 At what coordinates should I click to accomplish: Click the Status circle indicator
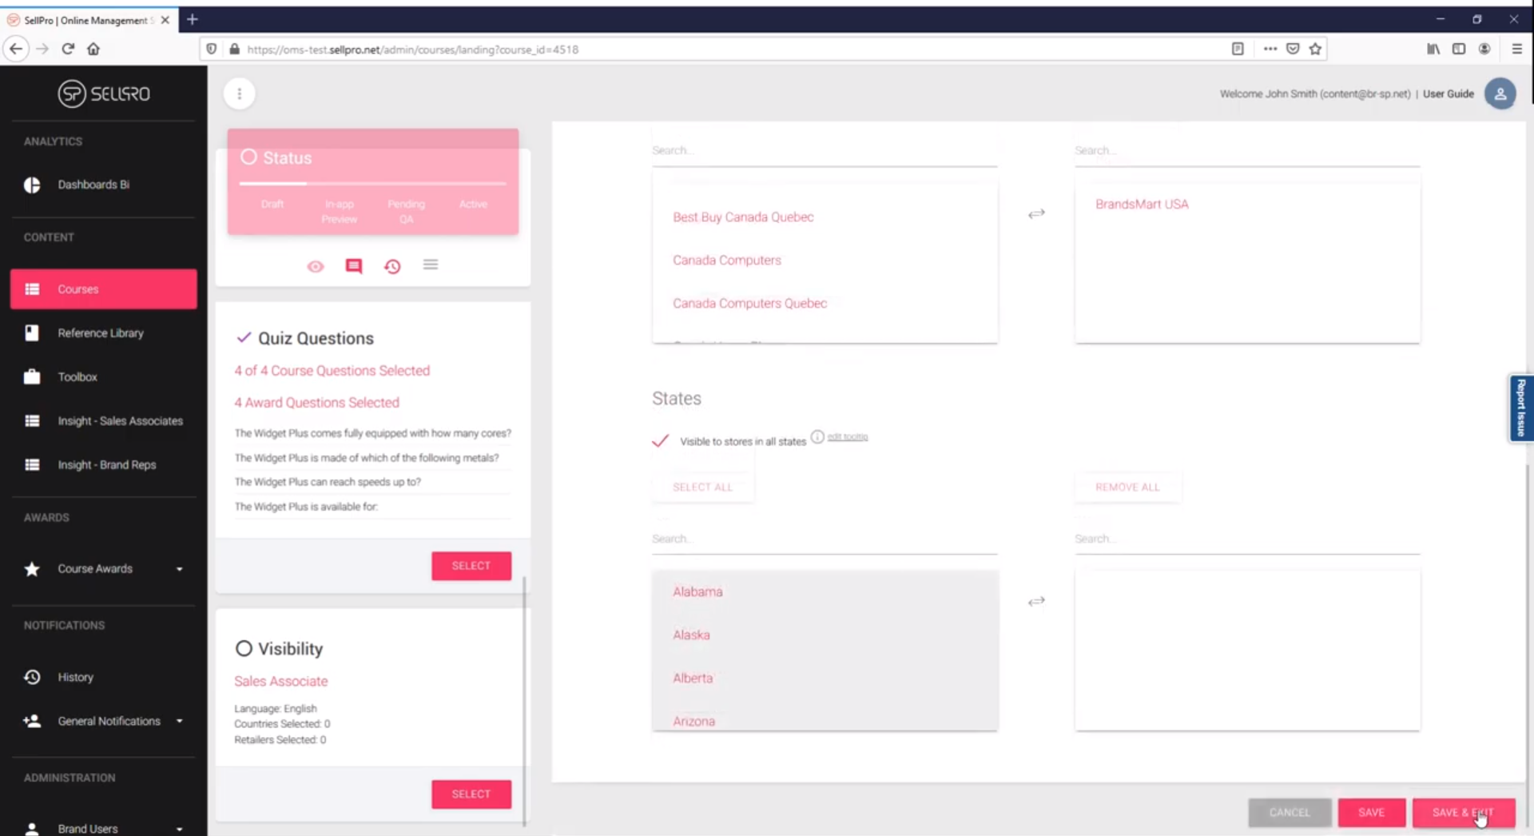pos(249,157)
